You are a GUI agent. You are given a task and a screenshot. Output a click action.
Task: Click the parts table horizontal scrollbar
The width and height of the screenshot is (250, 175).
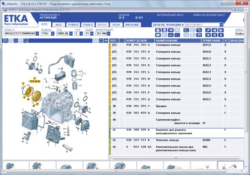[x=176, y=158]
